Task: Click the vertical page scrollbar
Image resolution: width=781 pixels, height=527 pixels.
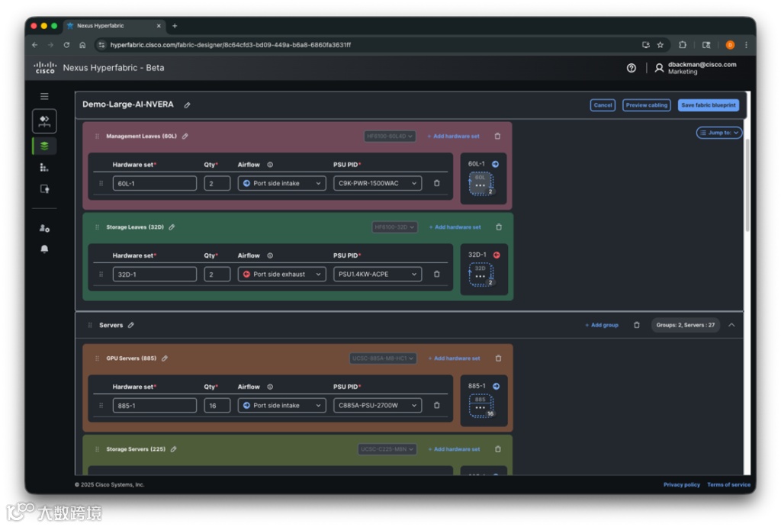Action: (x=747, y=185)
